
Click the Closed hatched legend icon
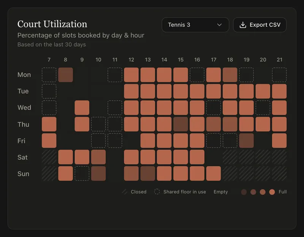pos(125,192)
